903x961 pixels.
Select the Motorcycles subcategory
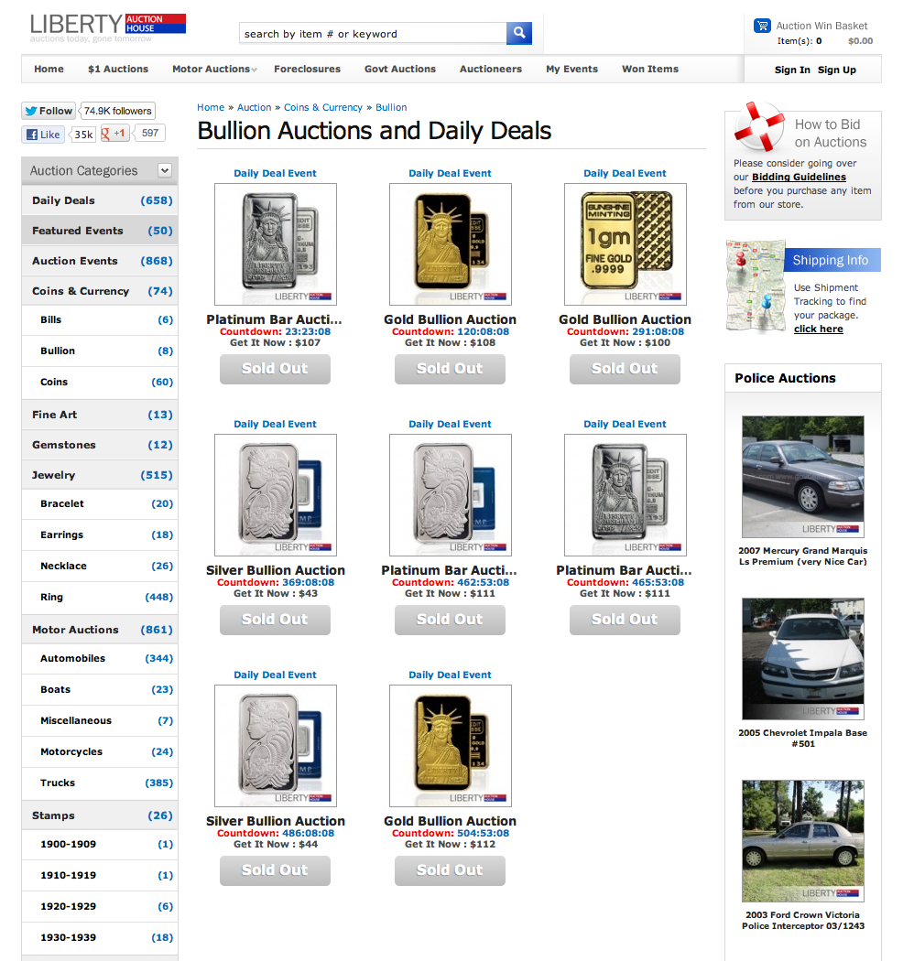tap(100, 751)
